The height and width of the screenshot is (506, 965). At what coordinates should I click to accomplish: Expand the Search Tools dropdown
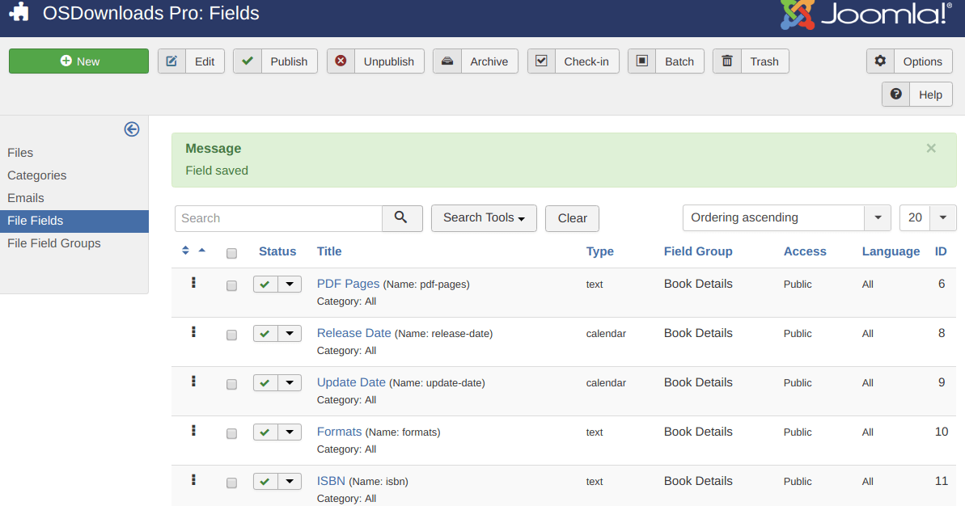[484, 217]
